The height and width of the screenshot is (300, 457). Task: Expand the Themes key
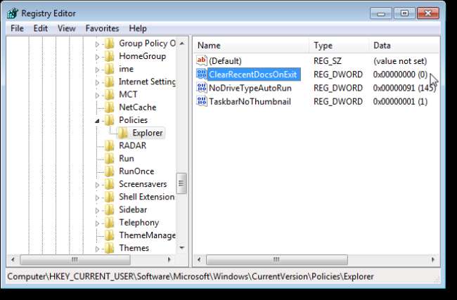coord(97,249)
